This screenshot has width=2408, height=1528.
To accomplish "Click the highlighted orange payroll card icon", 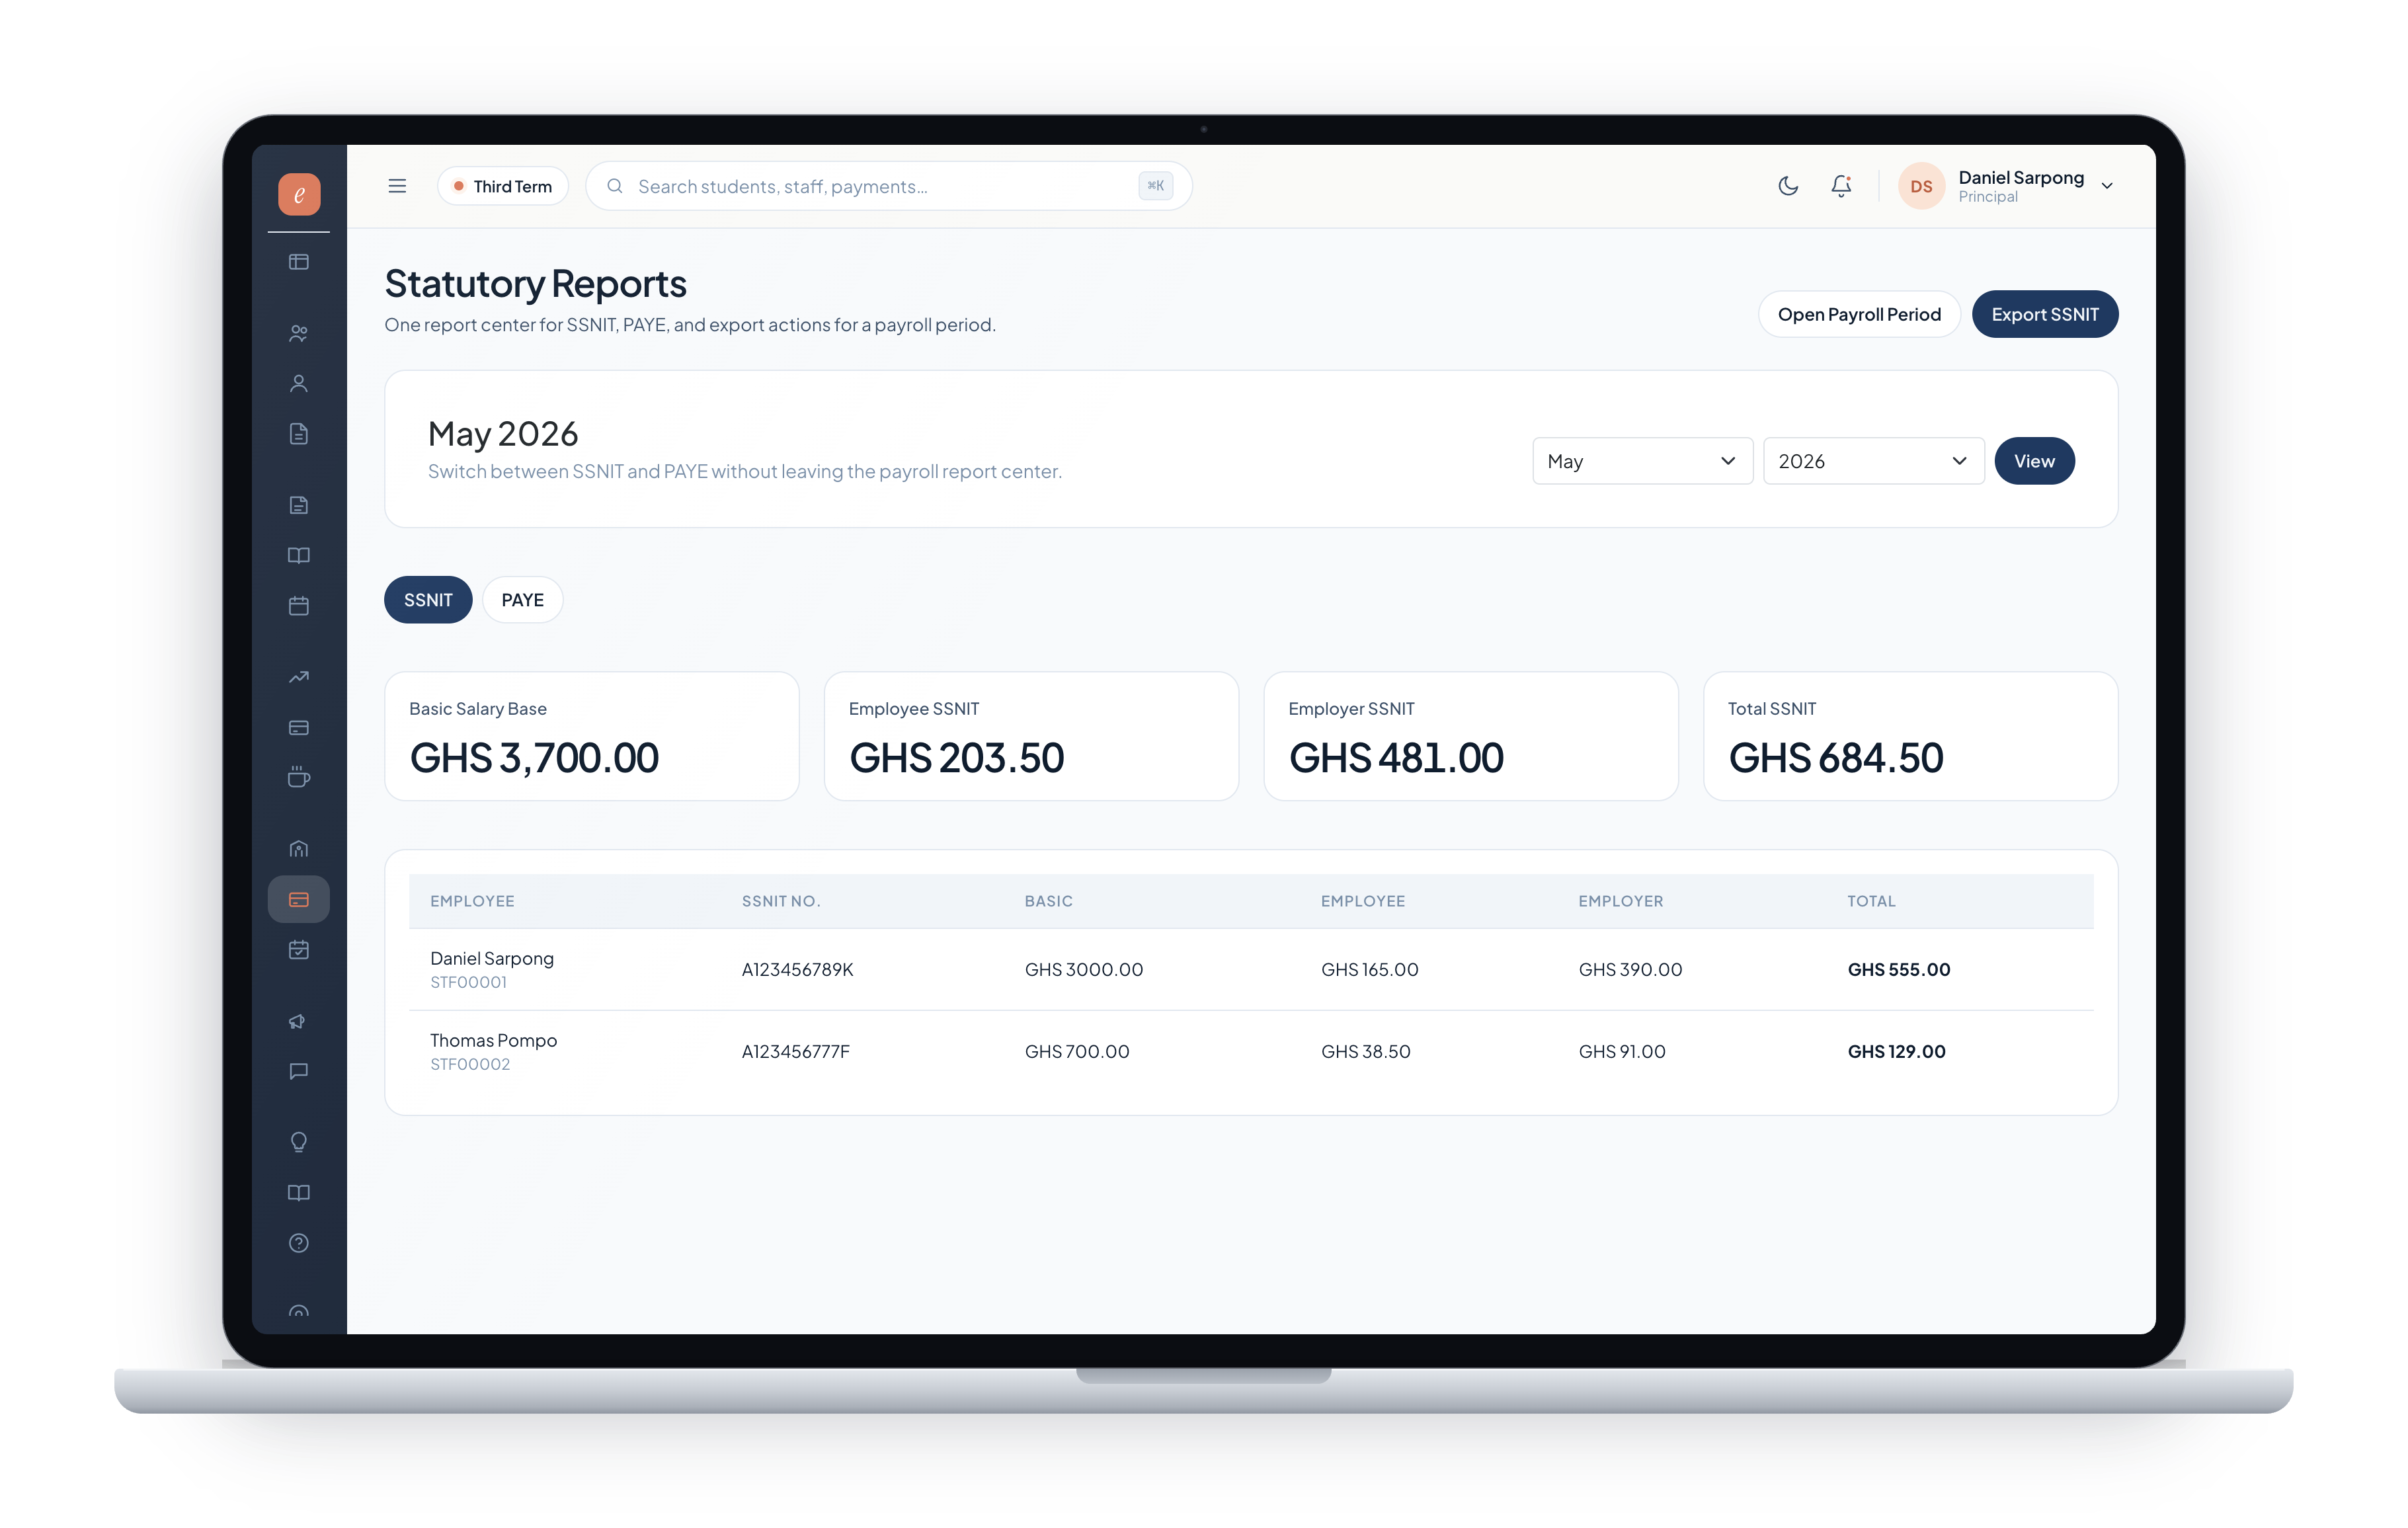I will pyautogui.click(x=299, y=899).
